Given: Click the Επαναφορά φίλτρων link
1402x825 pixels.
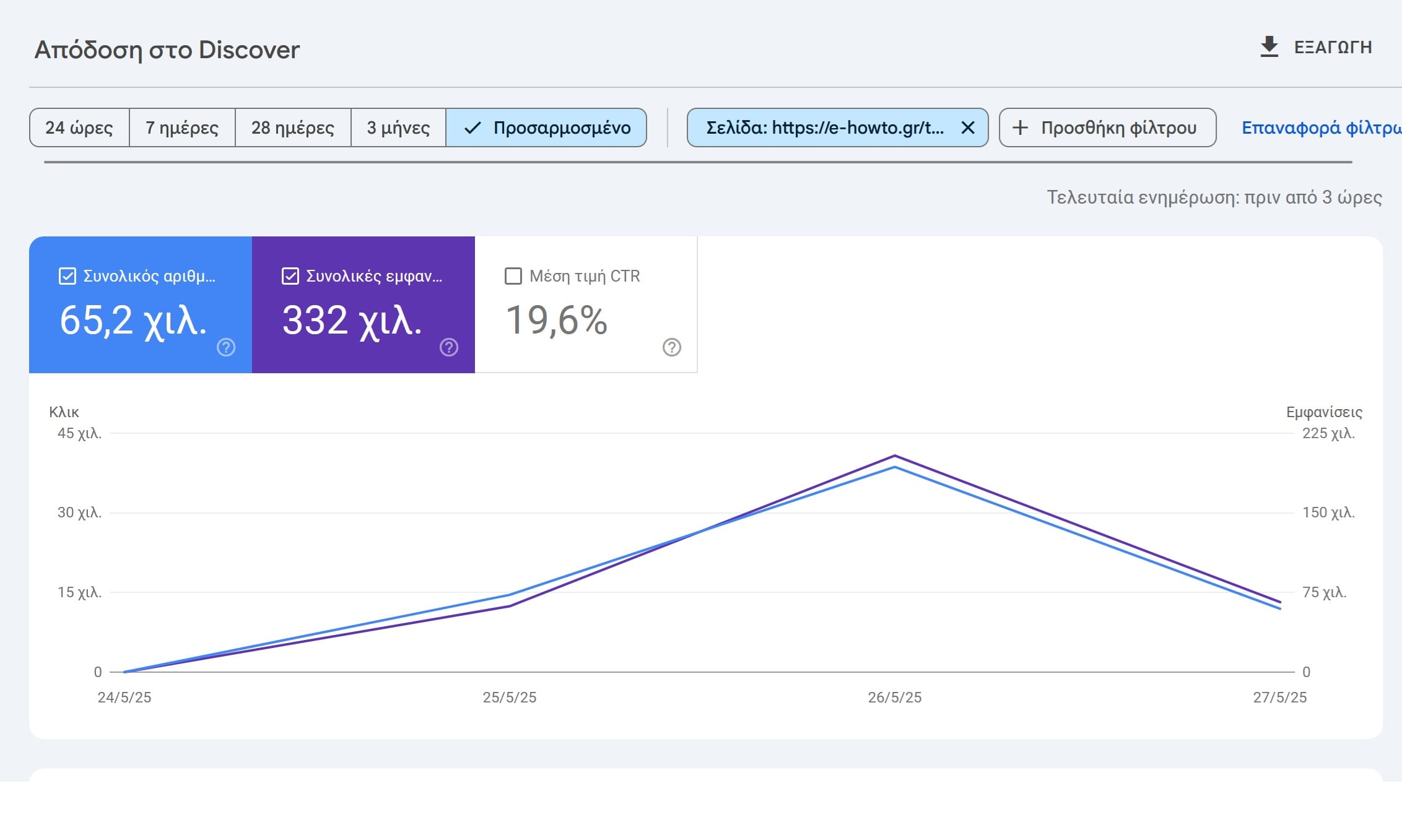Looking at the screenshot, I should tap(1320, 128).
